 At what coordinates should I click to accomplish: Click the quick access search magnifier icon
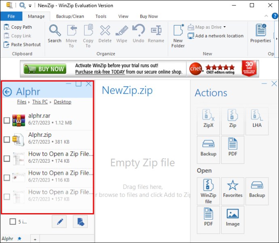coord(22,5)
